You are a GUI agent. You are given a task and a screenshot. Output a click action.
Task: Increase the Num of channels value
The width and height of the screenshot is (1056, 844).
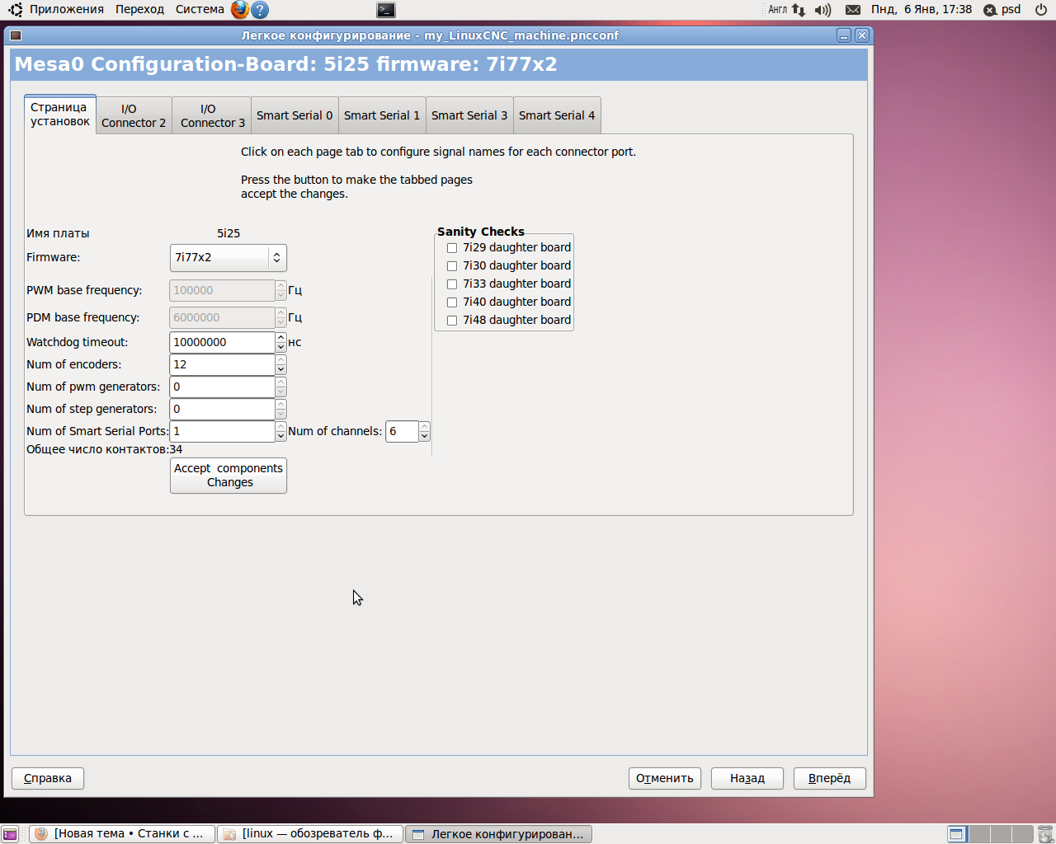[x=424, y=426]
